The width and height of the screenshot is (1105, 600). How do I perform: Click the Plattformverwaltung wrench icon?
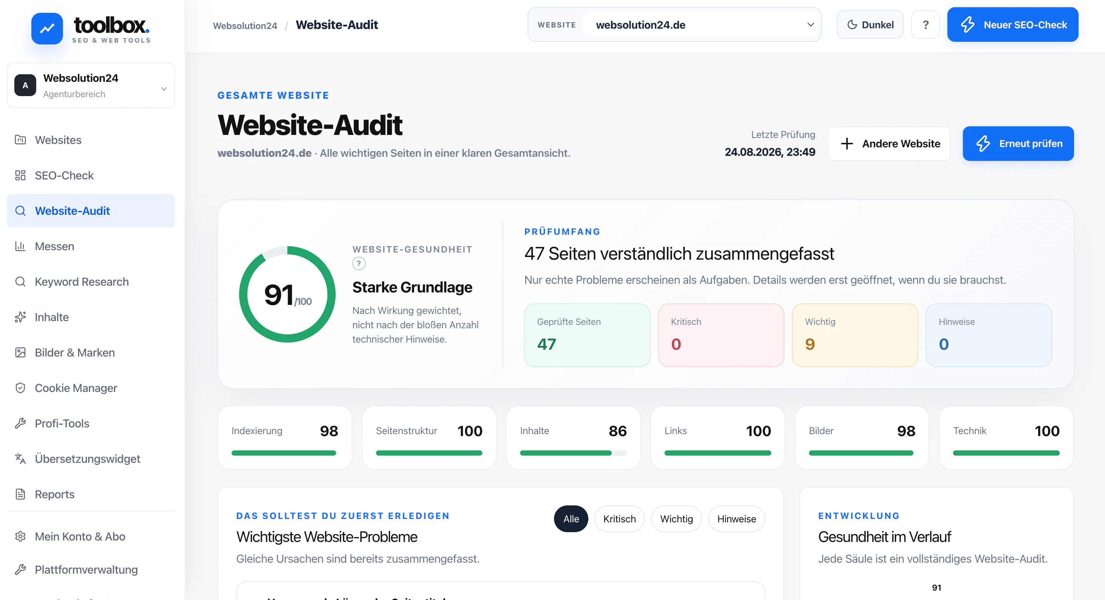20,569
